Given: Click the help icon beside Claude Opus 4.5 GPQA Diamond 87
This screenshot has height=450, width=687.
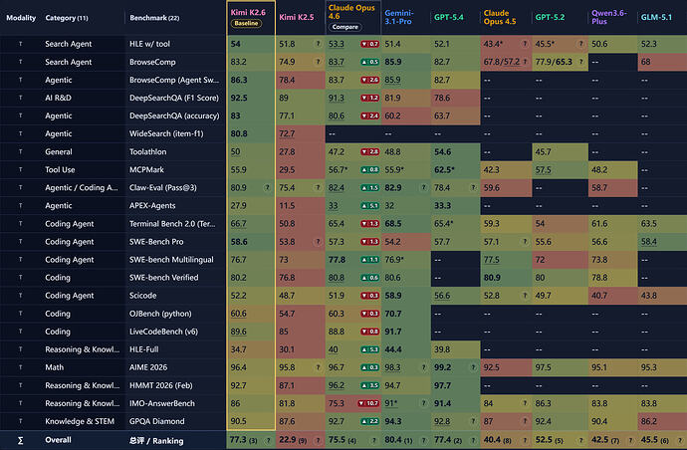Looking at the screenshot, I should coord(525,421).
